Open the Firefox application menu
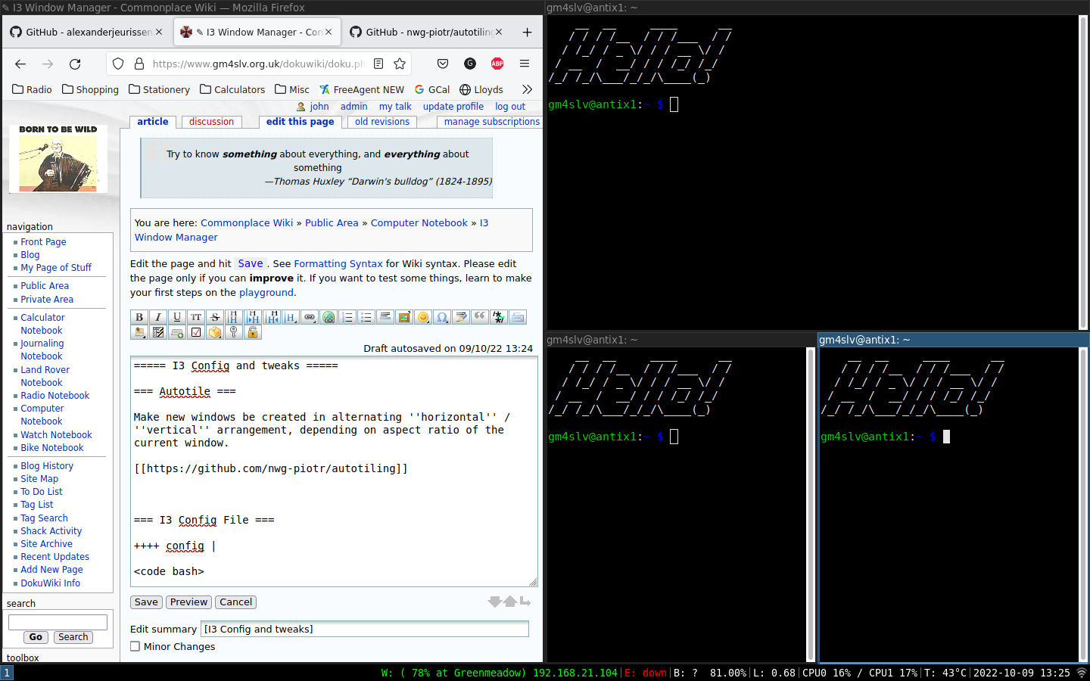The height and width of the screenshot is (681, 1090). coord(525,64)
